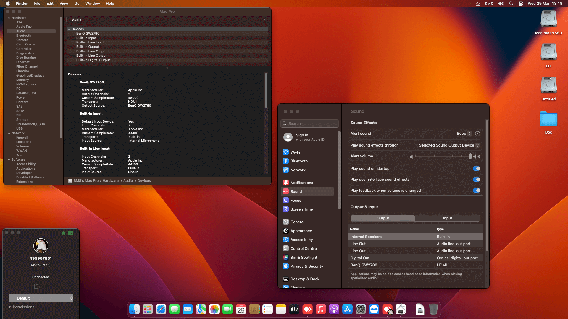
Task: Toggle Play user interface sound effects
Action: click(476, 180)
